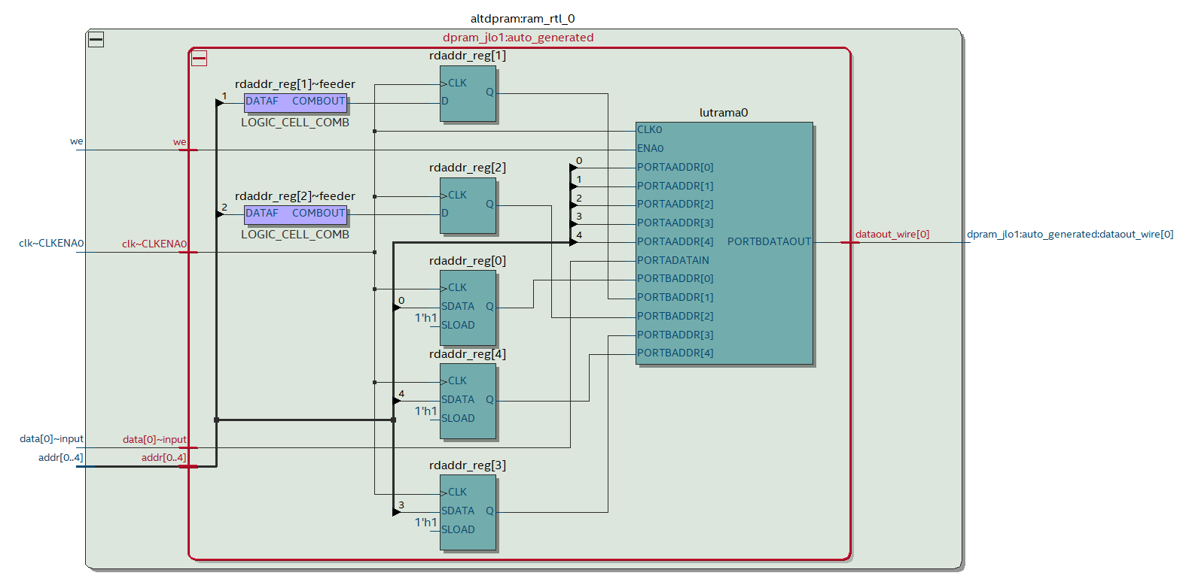
Task: Select the addr[0..4] input port label
Action: tap(60, 457)
